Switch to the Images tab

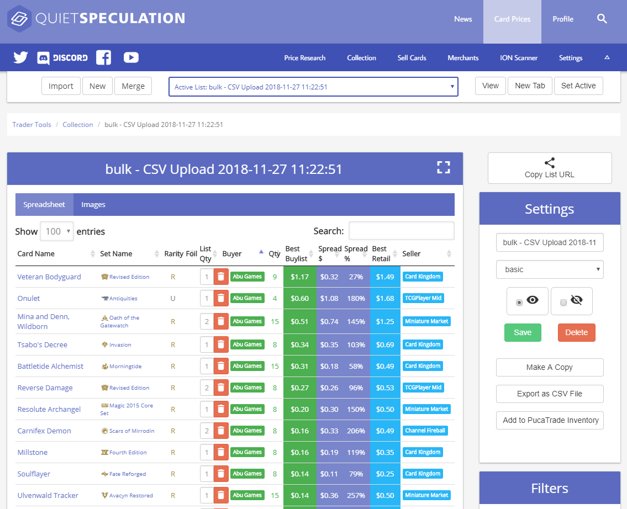pyautogui.click(x=93, y=205)
